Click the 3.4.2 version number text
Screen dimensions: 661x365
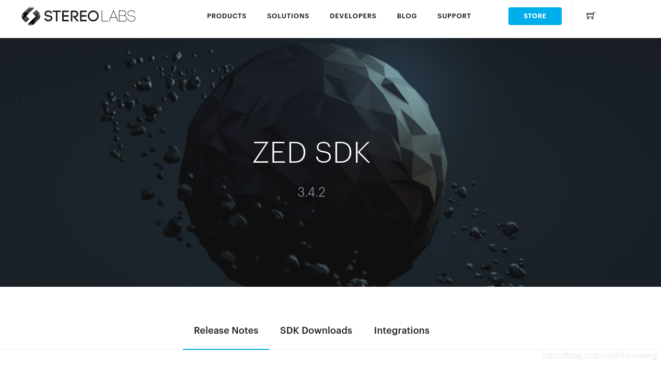(311, 192)
